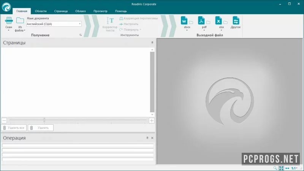Expand the Скан dropdown arrow
The height and width of the screenshot is (171, 304).
8,30
